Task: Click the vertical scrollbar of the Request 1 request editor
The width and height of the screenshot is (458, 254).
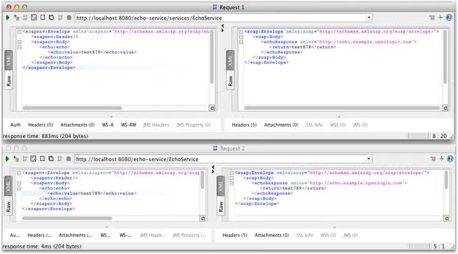Action: click(x=212, y=57)
